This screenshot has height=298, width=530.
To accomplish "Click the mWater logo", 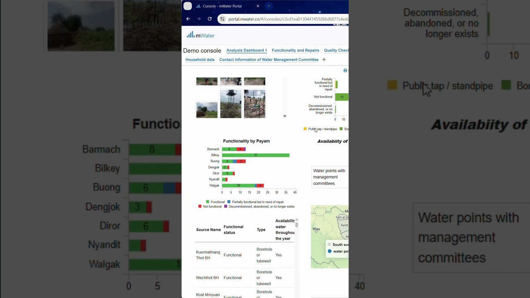I will click(200, 35).
